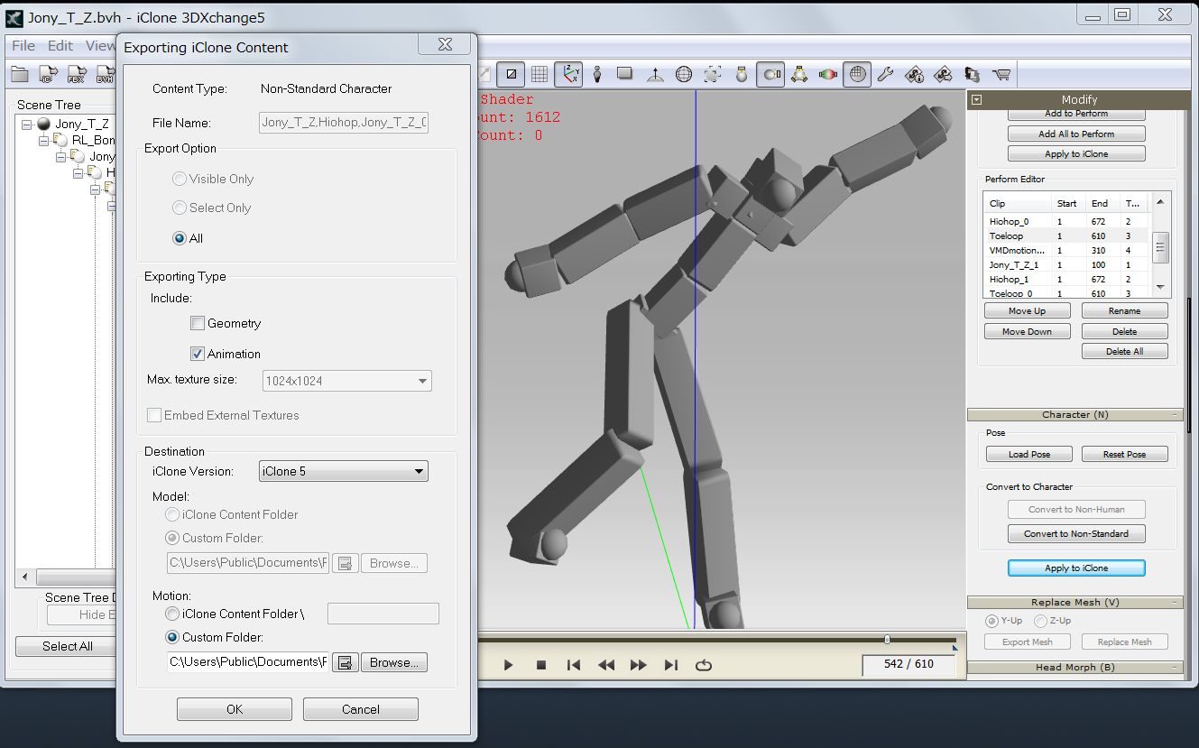Click the 542 / 610 frame field
Screen dimensions: 1199x748
(x=908, y=664)
